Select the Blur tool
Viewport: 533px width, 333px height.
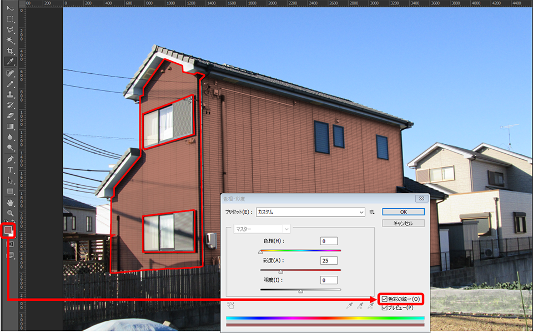[10, 137]
